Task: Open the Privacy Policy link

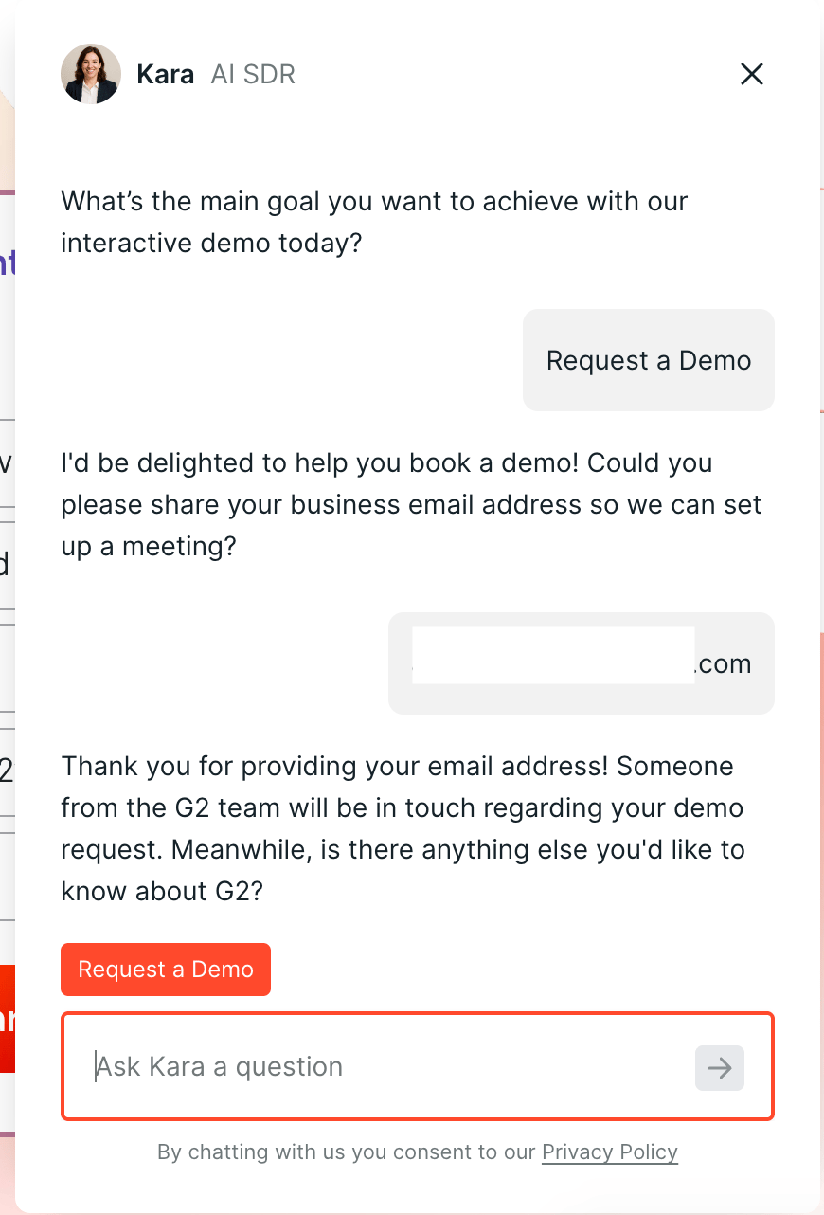Action: (610, 1152)
